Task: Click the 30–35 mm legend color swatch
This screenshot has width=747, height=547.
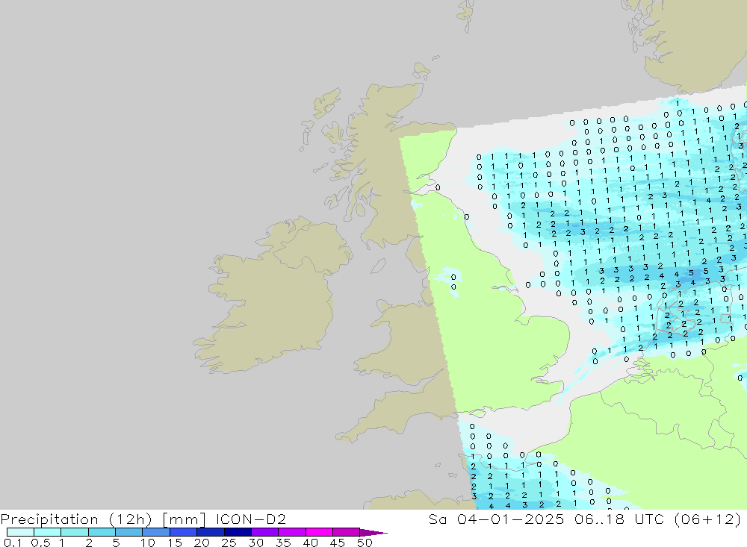Action: tap(265, 532)
